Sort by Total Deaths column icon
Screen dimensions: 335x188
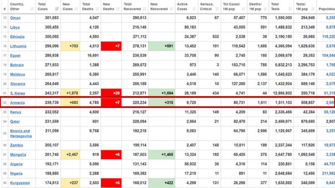[x=97, y=9]
